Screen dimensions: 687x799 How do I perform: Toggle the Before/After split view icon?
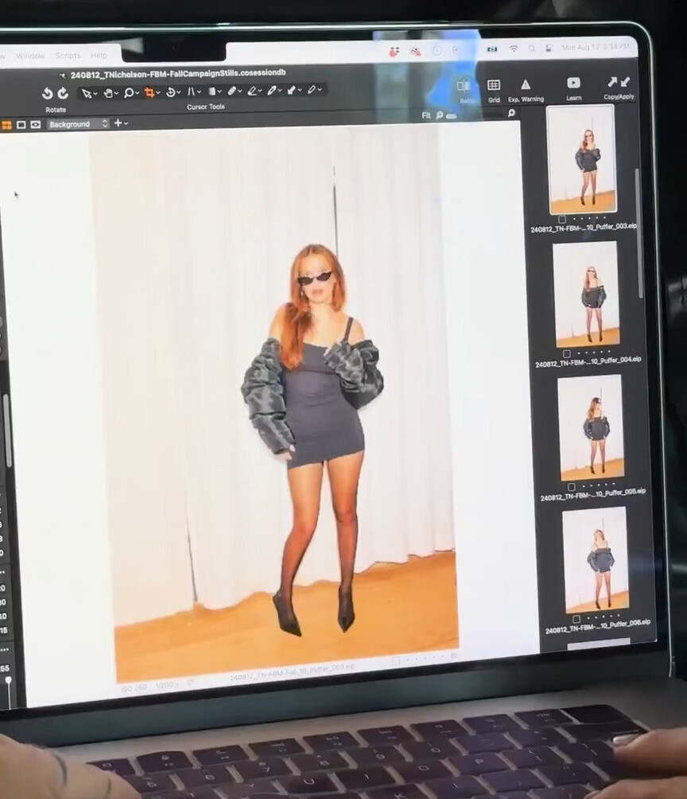pyautogui.click(x=464, y=86)
